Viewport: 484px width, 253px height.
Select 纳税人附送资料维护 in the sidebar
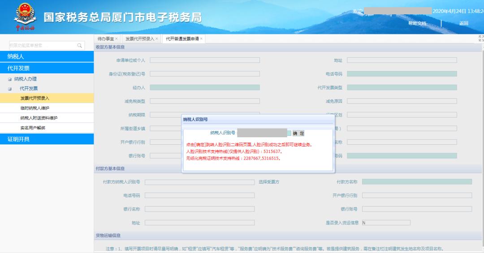[x=47, y=118]
